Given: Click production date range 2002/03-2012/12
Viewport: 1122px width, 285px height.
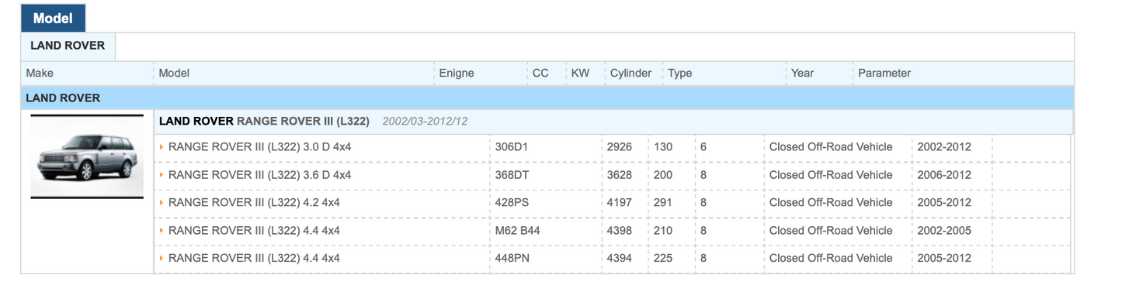Looking at the screenshot, I should tap(425, 122).
